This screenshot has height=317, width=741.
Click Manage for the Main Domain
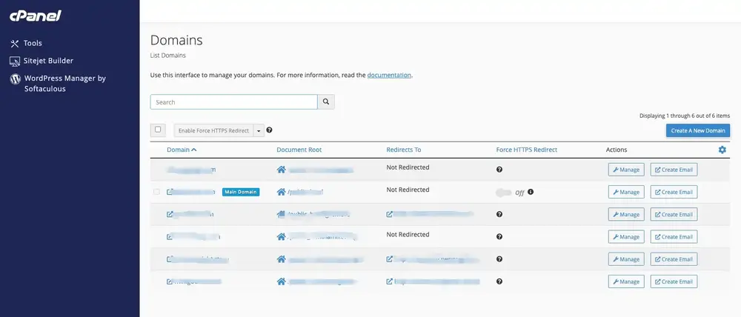coord(626,192)
